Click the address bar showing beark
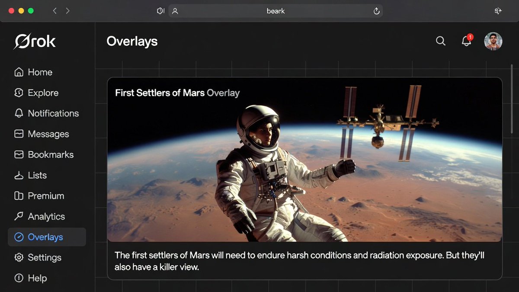Viewport: 519px width, 292px height. (x=276, y=11)
